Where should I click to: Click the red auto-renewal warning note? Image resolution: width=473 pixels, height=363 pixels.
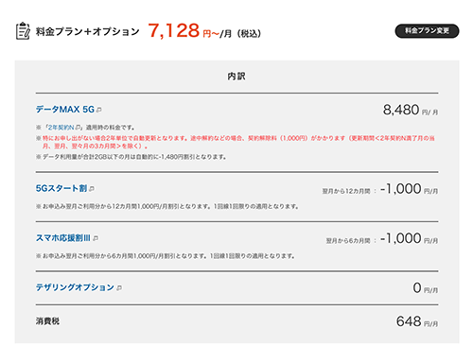point(236,142)
